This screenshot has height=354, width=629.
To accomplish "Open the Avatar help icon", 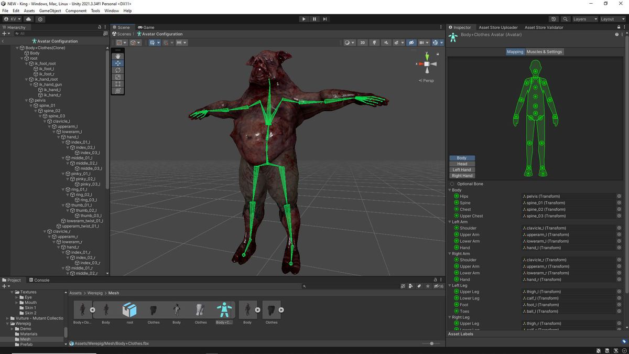I will point(617,35).
